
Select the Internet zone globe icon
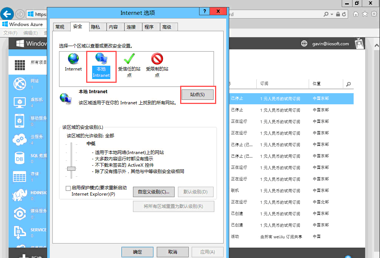tap(73, 59)
